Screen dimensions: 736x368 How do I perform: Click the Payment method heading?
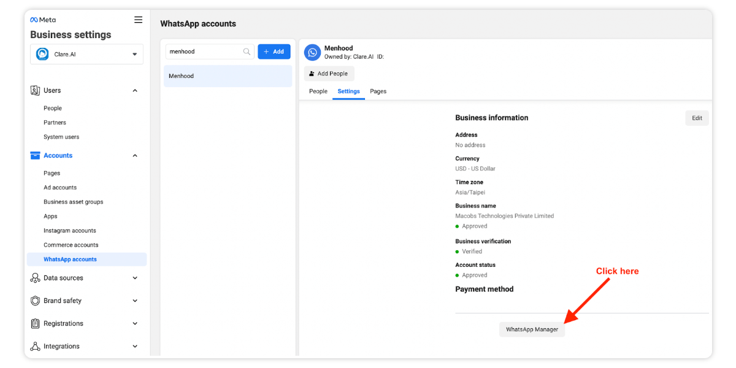tap(485, 289)
